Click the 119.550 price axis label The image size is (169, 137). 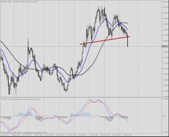tap(165, 80)
